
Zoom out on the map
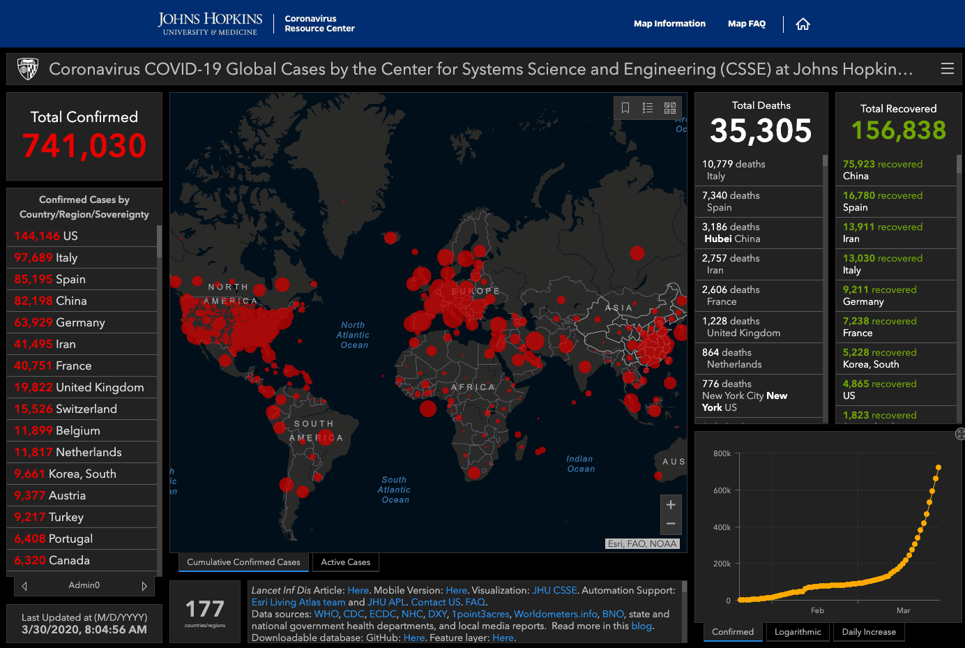click(671, 525)
